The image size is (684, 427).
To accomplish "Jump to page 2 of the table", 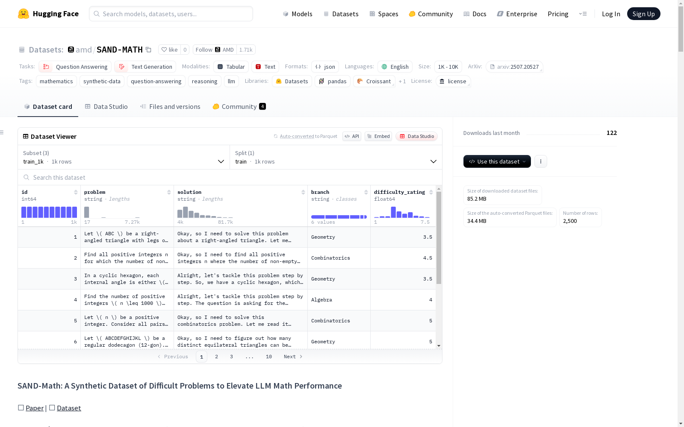I will (217, 357).
